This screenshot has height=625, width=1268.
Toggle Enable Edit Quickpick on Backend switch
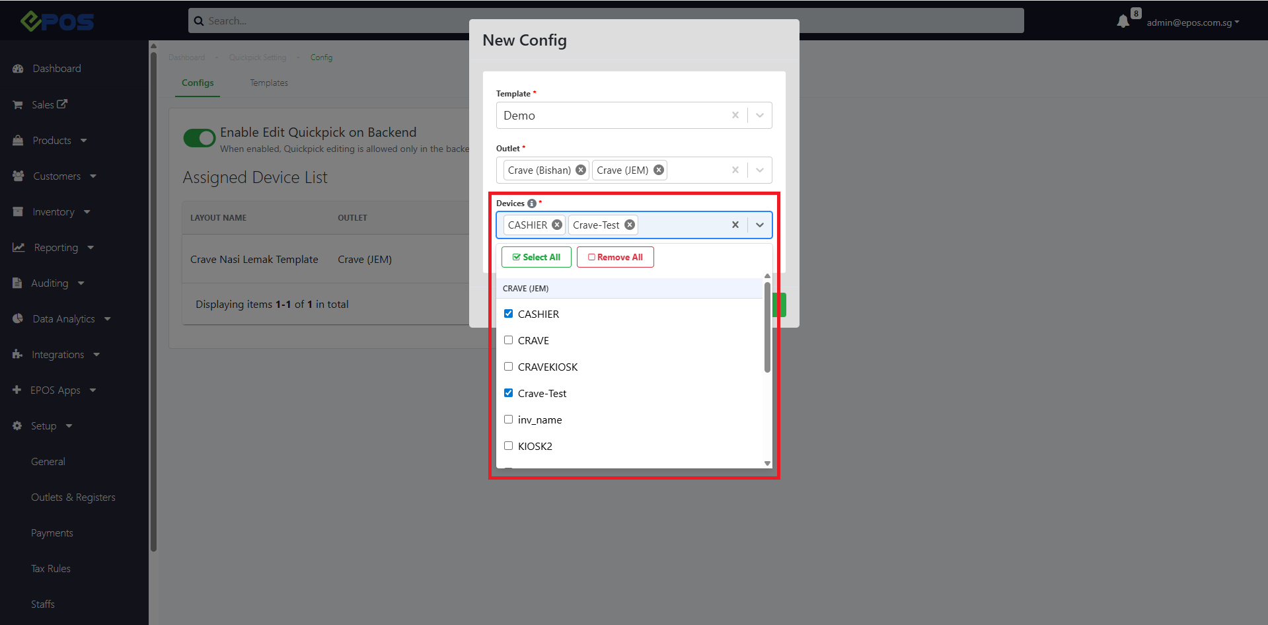(199, 138)
